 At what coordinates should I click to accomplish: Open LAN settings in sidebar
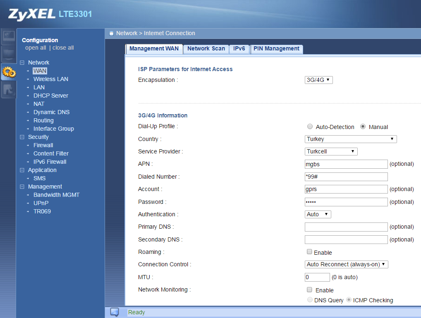(x=39, y=88)
